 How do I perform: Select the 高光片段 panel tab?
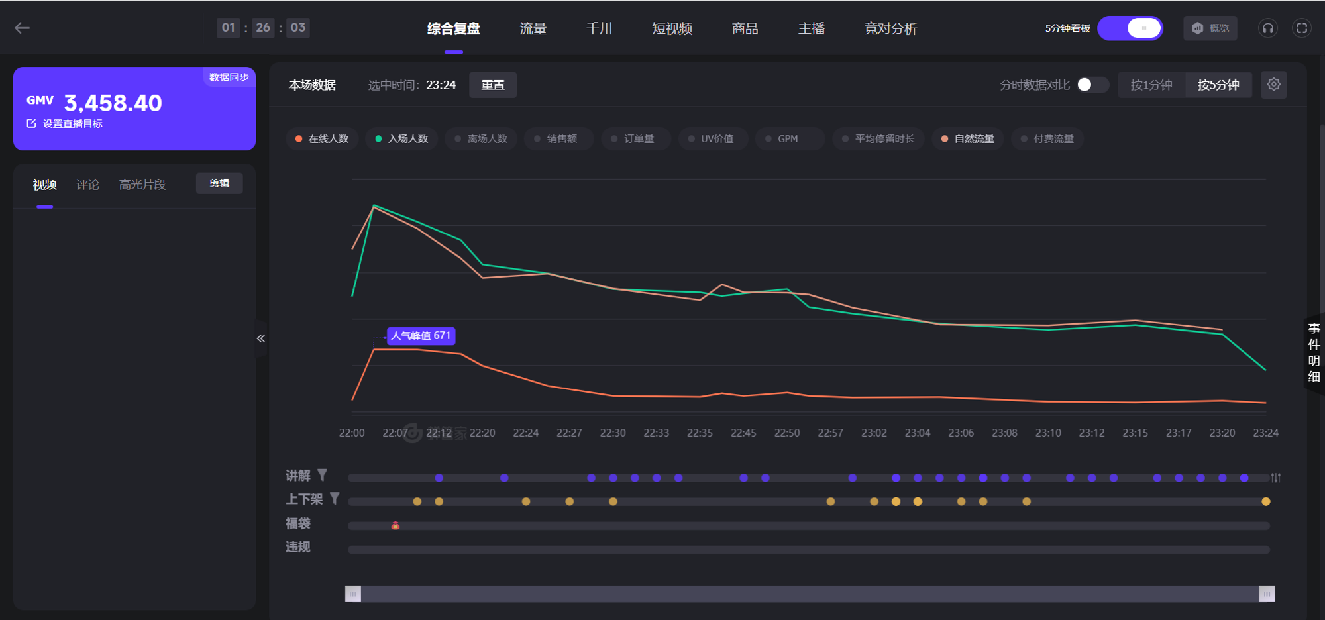pyautogui.click(x=142, y=185)
